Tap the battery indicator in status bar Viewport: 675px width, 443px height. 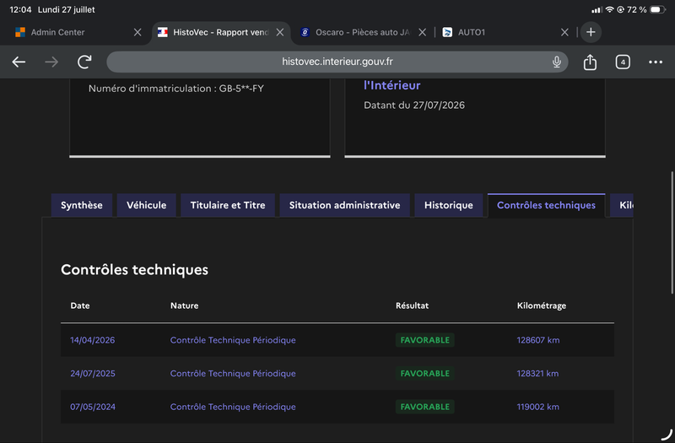[657, 9]
